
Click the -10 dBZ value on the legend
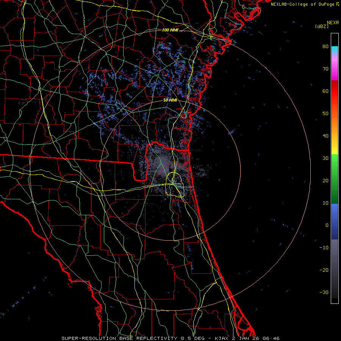(324, 248)
